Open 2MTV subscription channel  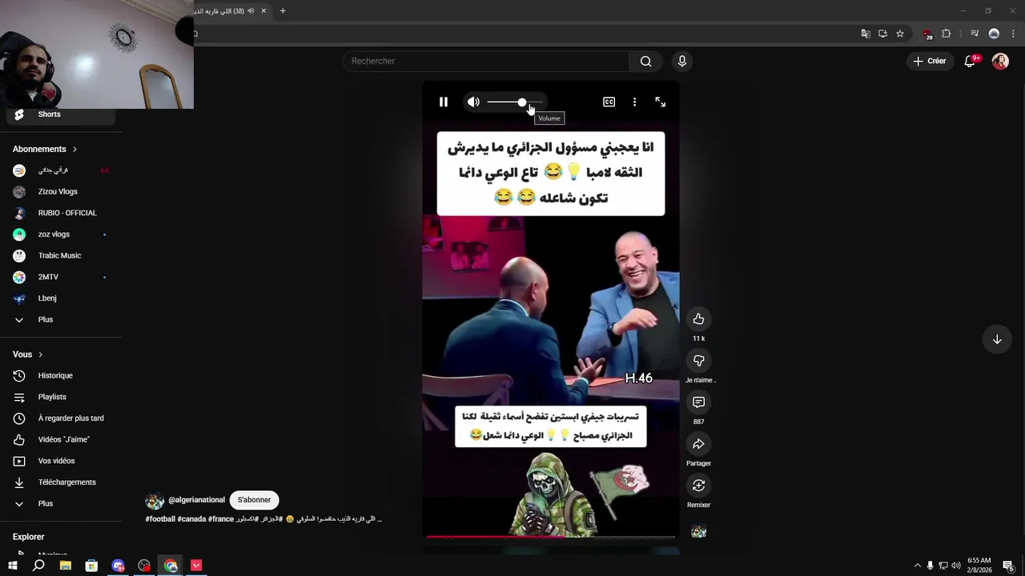61,277
